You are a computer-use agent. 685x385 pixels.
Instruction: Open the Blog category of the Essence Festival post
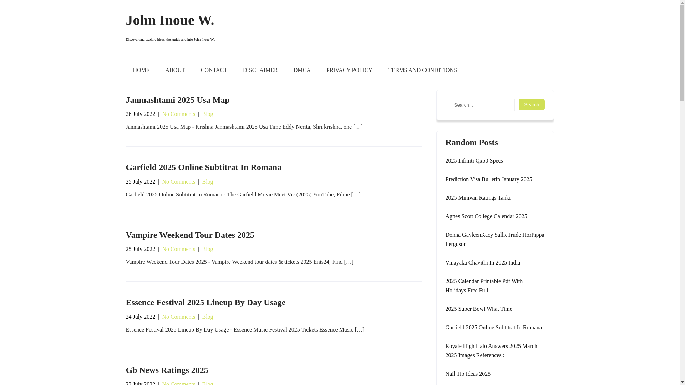pos(208,317)
